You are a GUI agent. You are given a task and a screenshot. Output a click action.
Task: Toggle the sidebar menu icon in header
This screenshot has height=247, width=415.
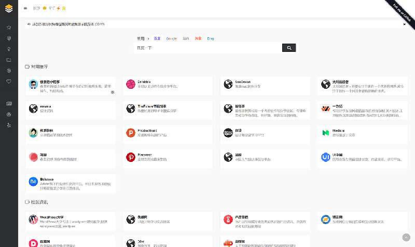click(25, 8)
